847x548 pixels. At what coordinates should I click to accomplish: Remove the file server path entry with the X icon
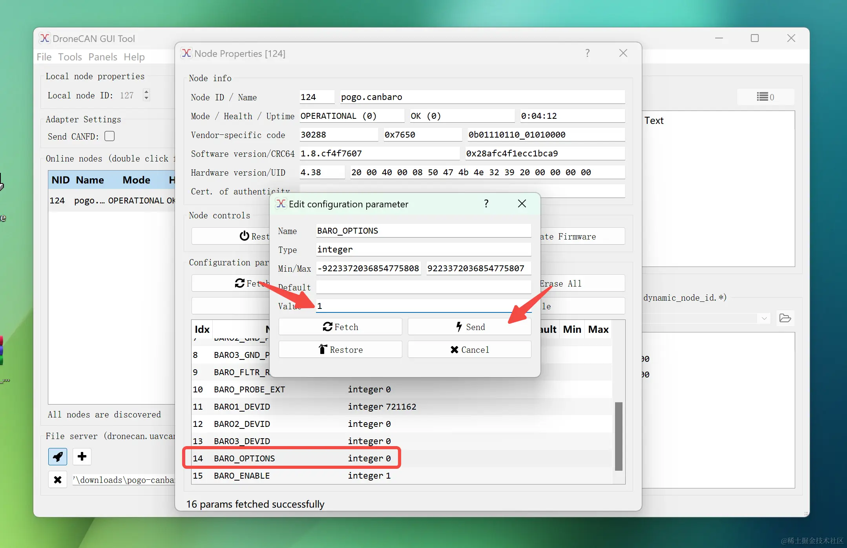[57, 479]
